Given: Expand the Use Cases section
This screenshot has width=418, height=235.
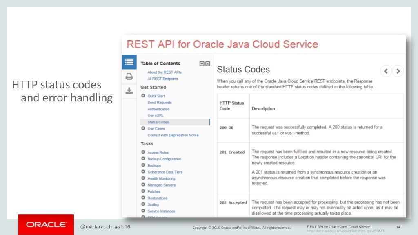Looking at the screenshot, I should click(x=143, y=129).
